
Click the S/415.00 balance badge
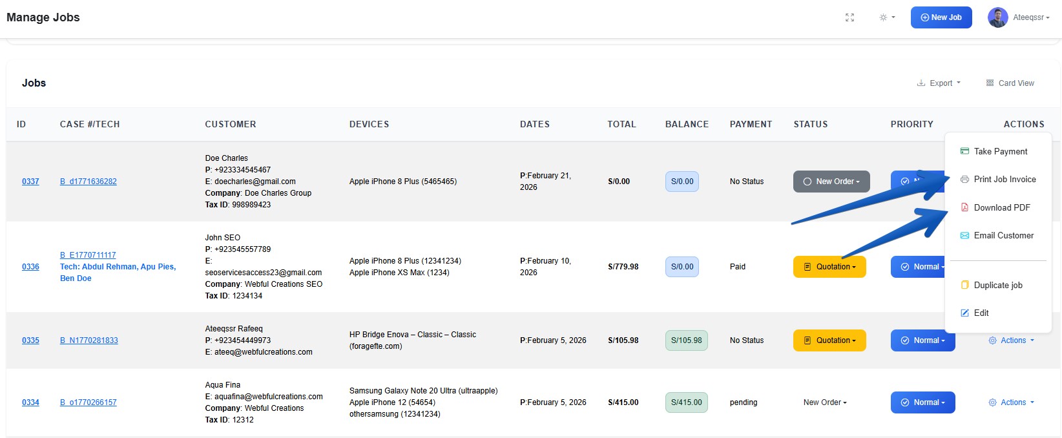pos(687,402)
